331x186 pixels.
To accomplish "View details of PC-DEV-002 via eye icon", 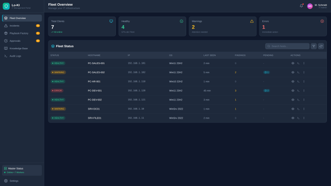I will [293, 100].
